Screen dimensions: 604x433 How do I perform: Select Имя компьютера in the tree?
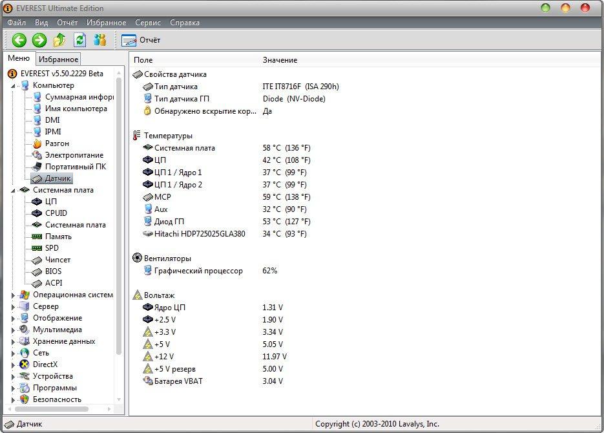pos(76,109)
